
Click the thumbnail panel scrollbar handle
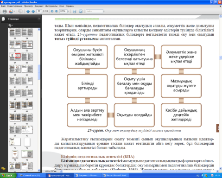[x=39, y=72]
